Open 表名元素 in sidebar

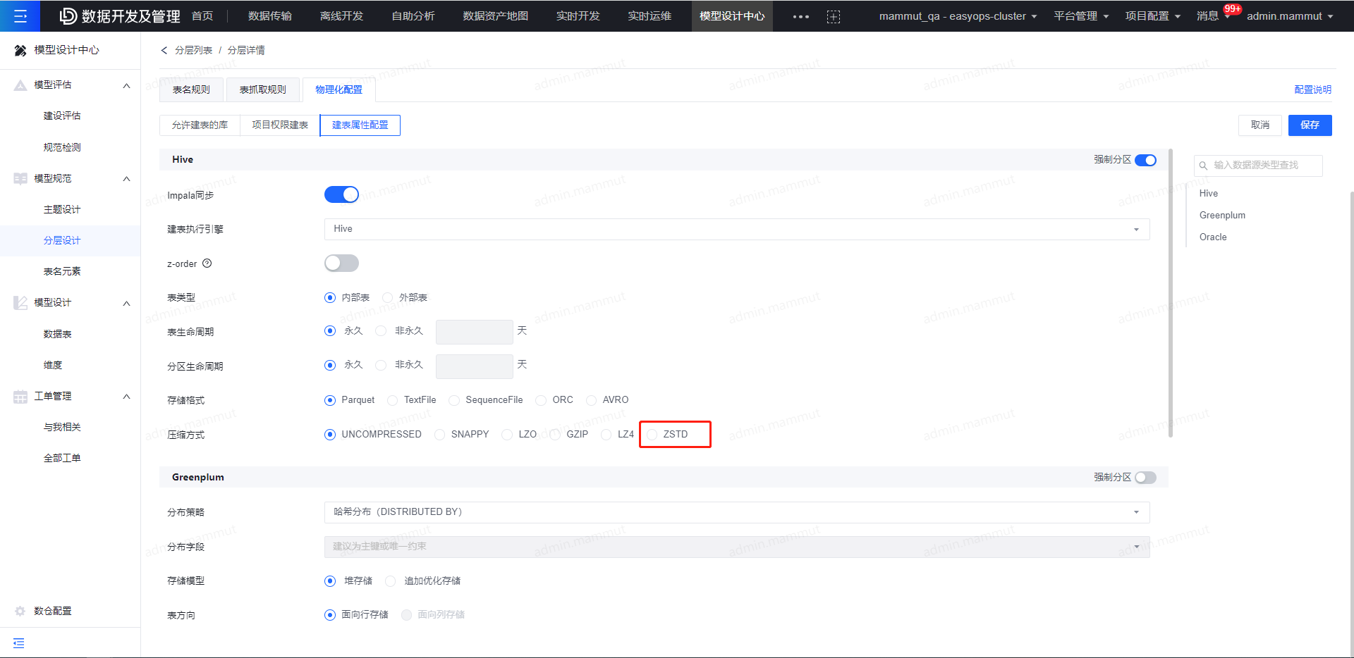[x=62, y=271]
